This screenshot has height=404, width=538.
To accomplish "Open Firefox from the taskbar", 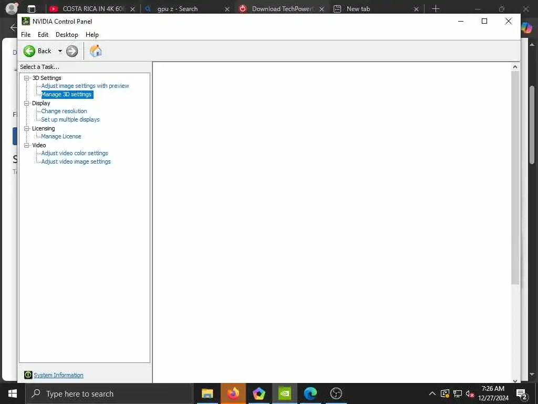I will 233,393.
